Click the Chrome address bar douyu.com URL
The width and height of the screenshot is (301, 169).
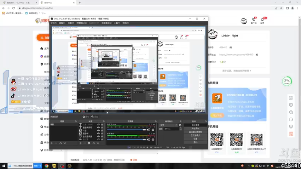coord(38,8)
